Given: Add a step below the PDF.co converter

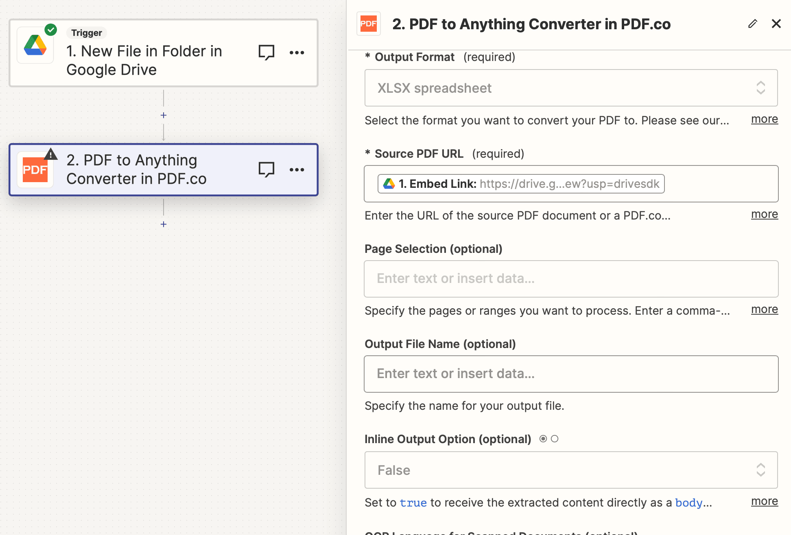Looking at the screenshot, I should coord(163,224).
